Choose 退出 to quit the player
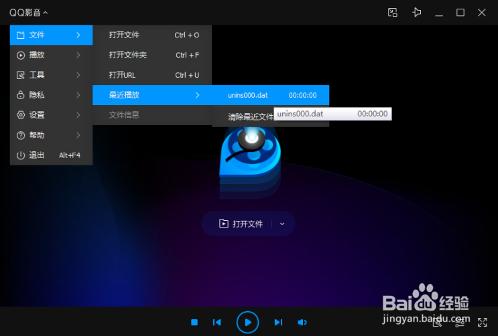This screenshot has height=336, width=498. click(51, 155)
